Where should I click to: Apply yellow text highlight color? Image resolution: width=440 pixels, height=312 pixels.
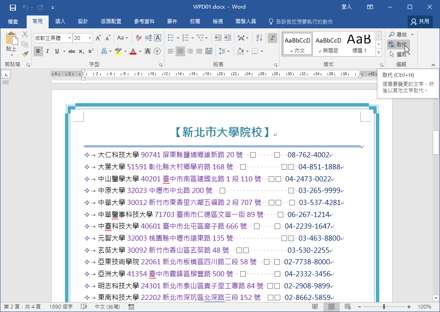tap(118, 51)
